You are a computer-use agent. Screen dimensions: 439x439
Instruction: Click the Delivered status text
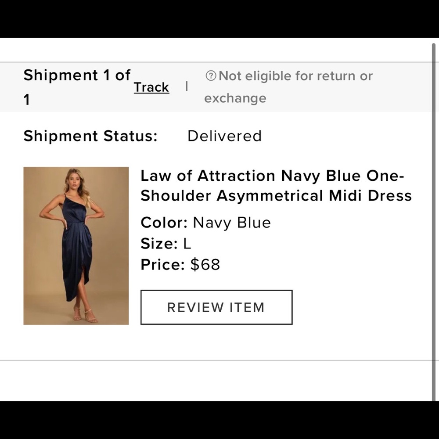pos(224,136)
